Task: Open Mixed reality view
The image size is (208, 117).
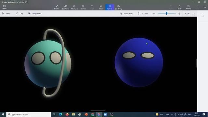Action: [126, 14]
